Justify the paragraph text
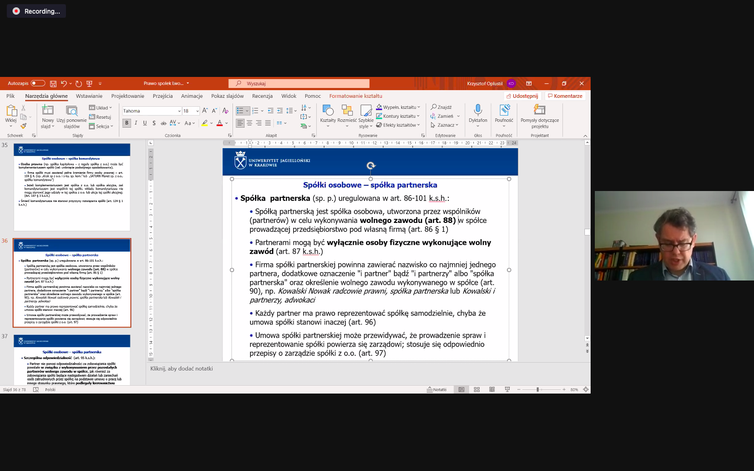The image size is (754, 471). (x=268, y=123)
